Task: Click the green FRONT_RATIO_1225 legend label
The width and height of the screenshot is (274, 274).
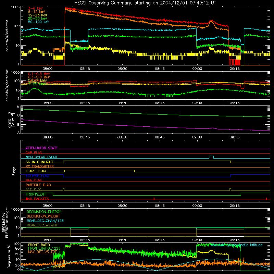Action: coord(45,248)
